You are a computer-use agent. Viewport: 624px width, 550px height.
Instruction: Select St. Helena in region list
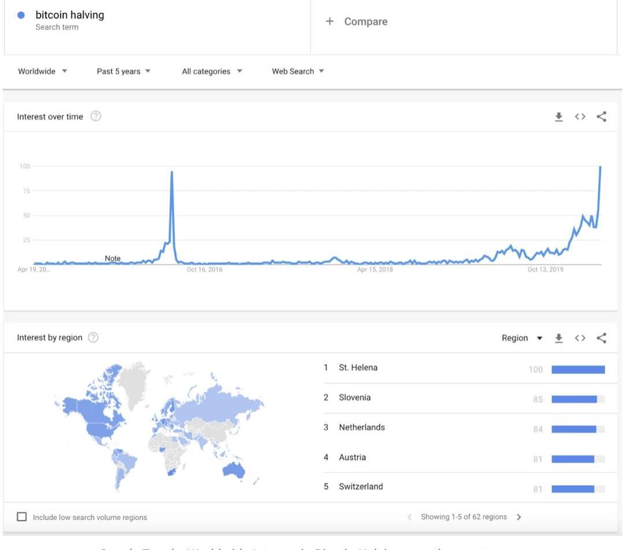[358, 367]
